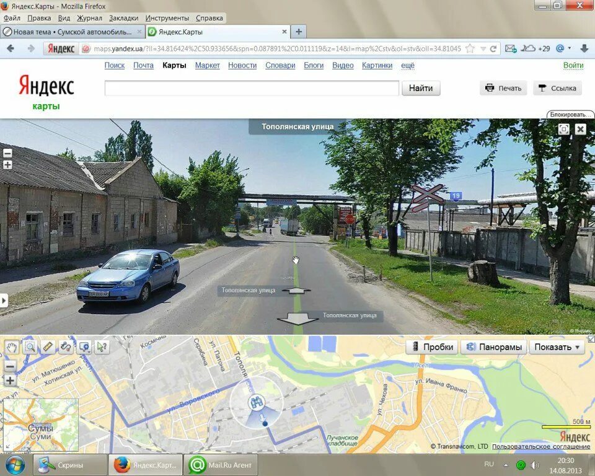Focus the Yandex maps search field
The height and width of the screenshot is (476, 595).
click(252, 88)
